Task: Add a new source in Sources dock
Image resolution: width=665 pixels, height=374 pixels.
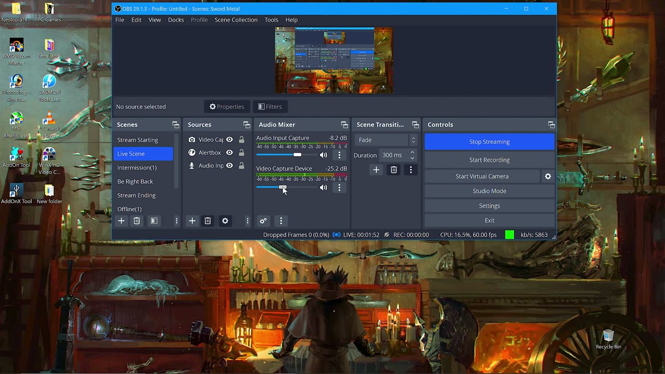Action: pos(192,221)
